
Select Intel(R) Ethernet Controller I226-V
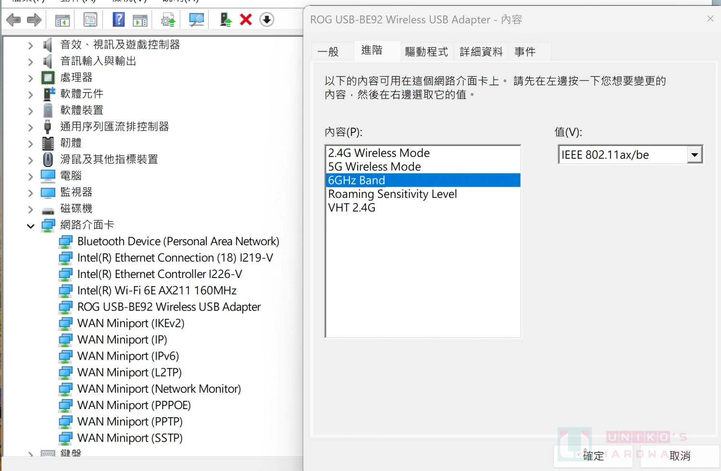160,274
